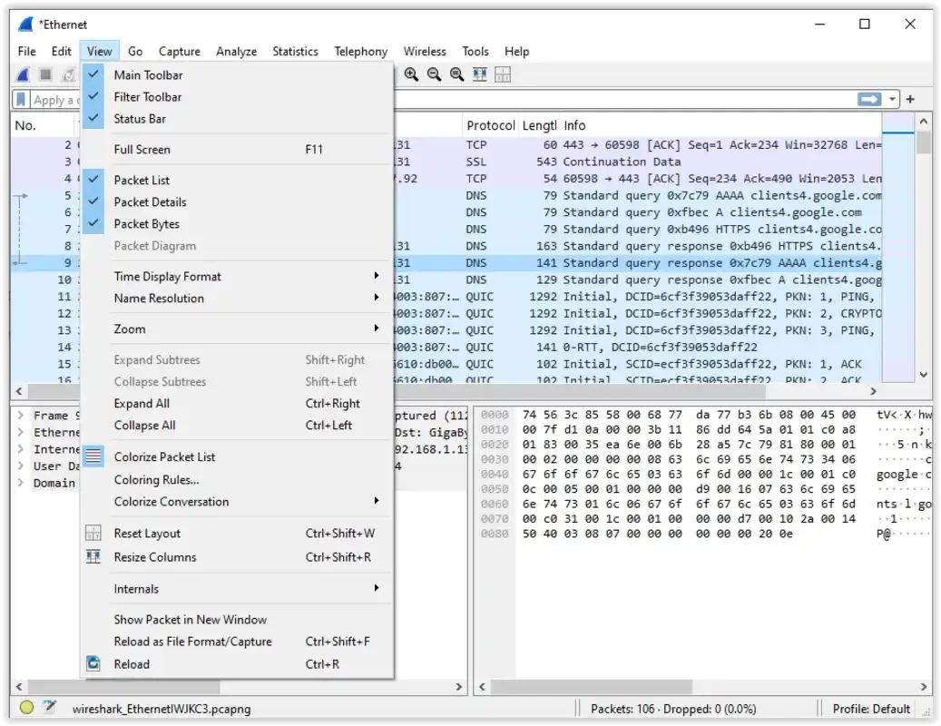Open the Analyze menu
The image size is (941, 726).
pos(237,51)
